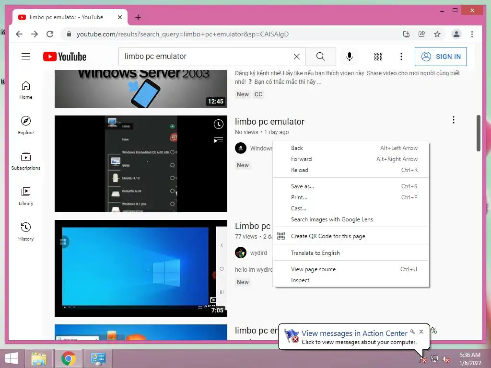Open YouTube settings three-dot menu
The image size is (491, 368).
[x=401, y=57]
